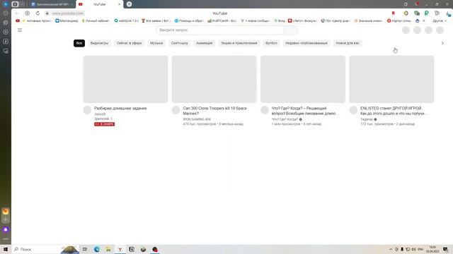Open the 'Мессенджер' bookmark

point(67,20)
